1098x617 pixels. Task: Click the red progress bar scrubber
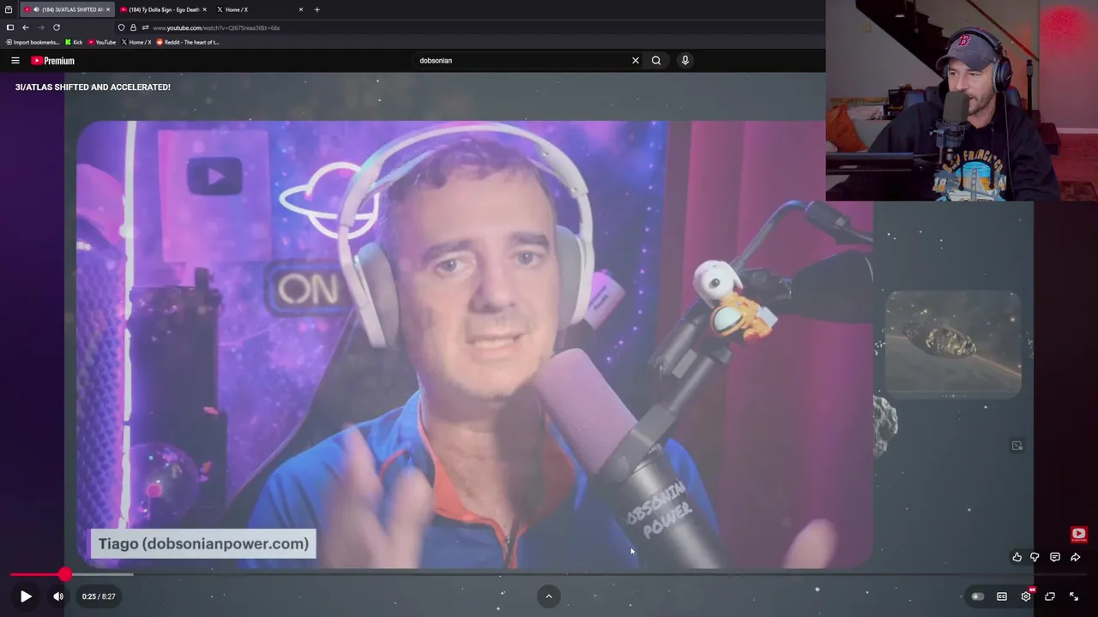[65, 574]
